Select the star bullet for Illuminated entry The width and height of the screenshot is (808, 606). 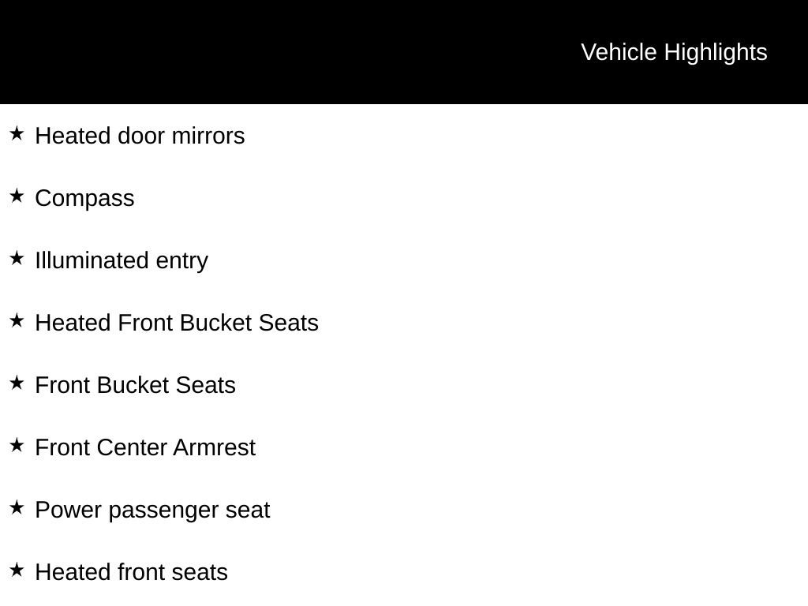17,258
